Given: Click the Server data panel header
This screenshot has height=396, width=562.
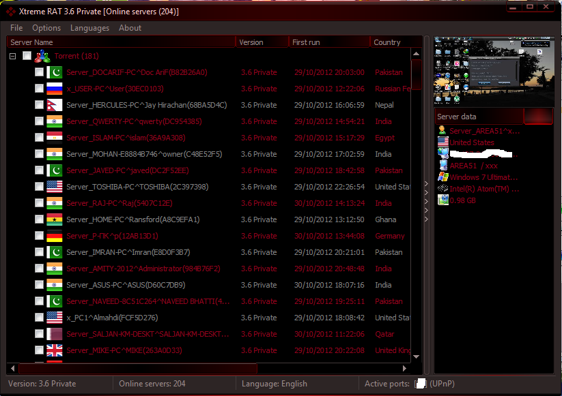Looking at the screenshot, I should (479, 117).
